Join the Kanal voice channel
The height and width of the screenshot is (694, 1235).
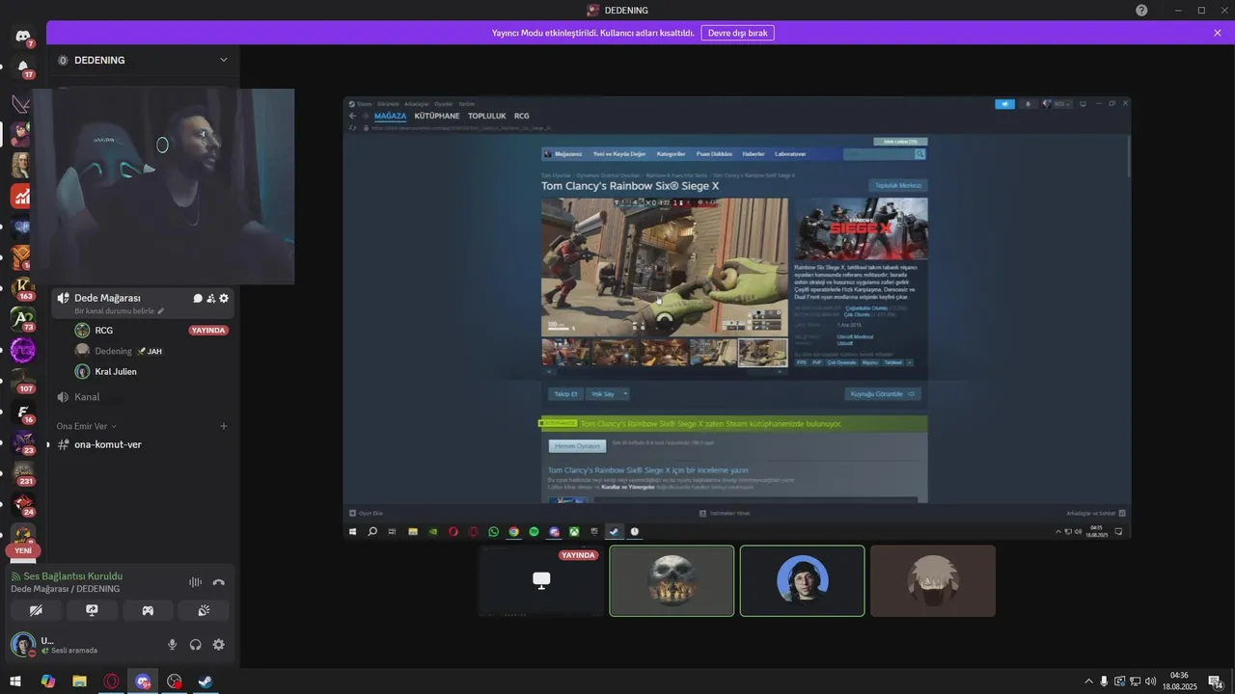coord(143,397)
